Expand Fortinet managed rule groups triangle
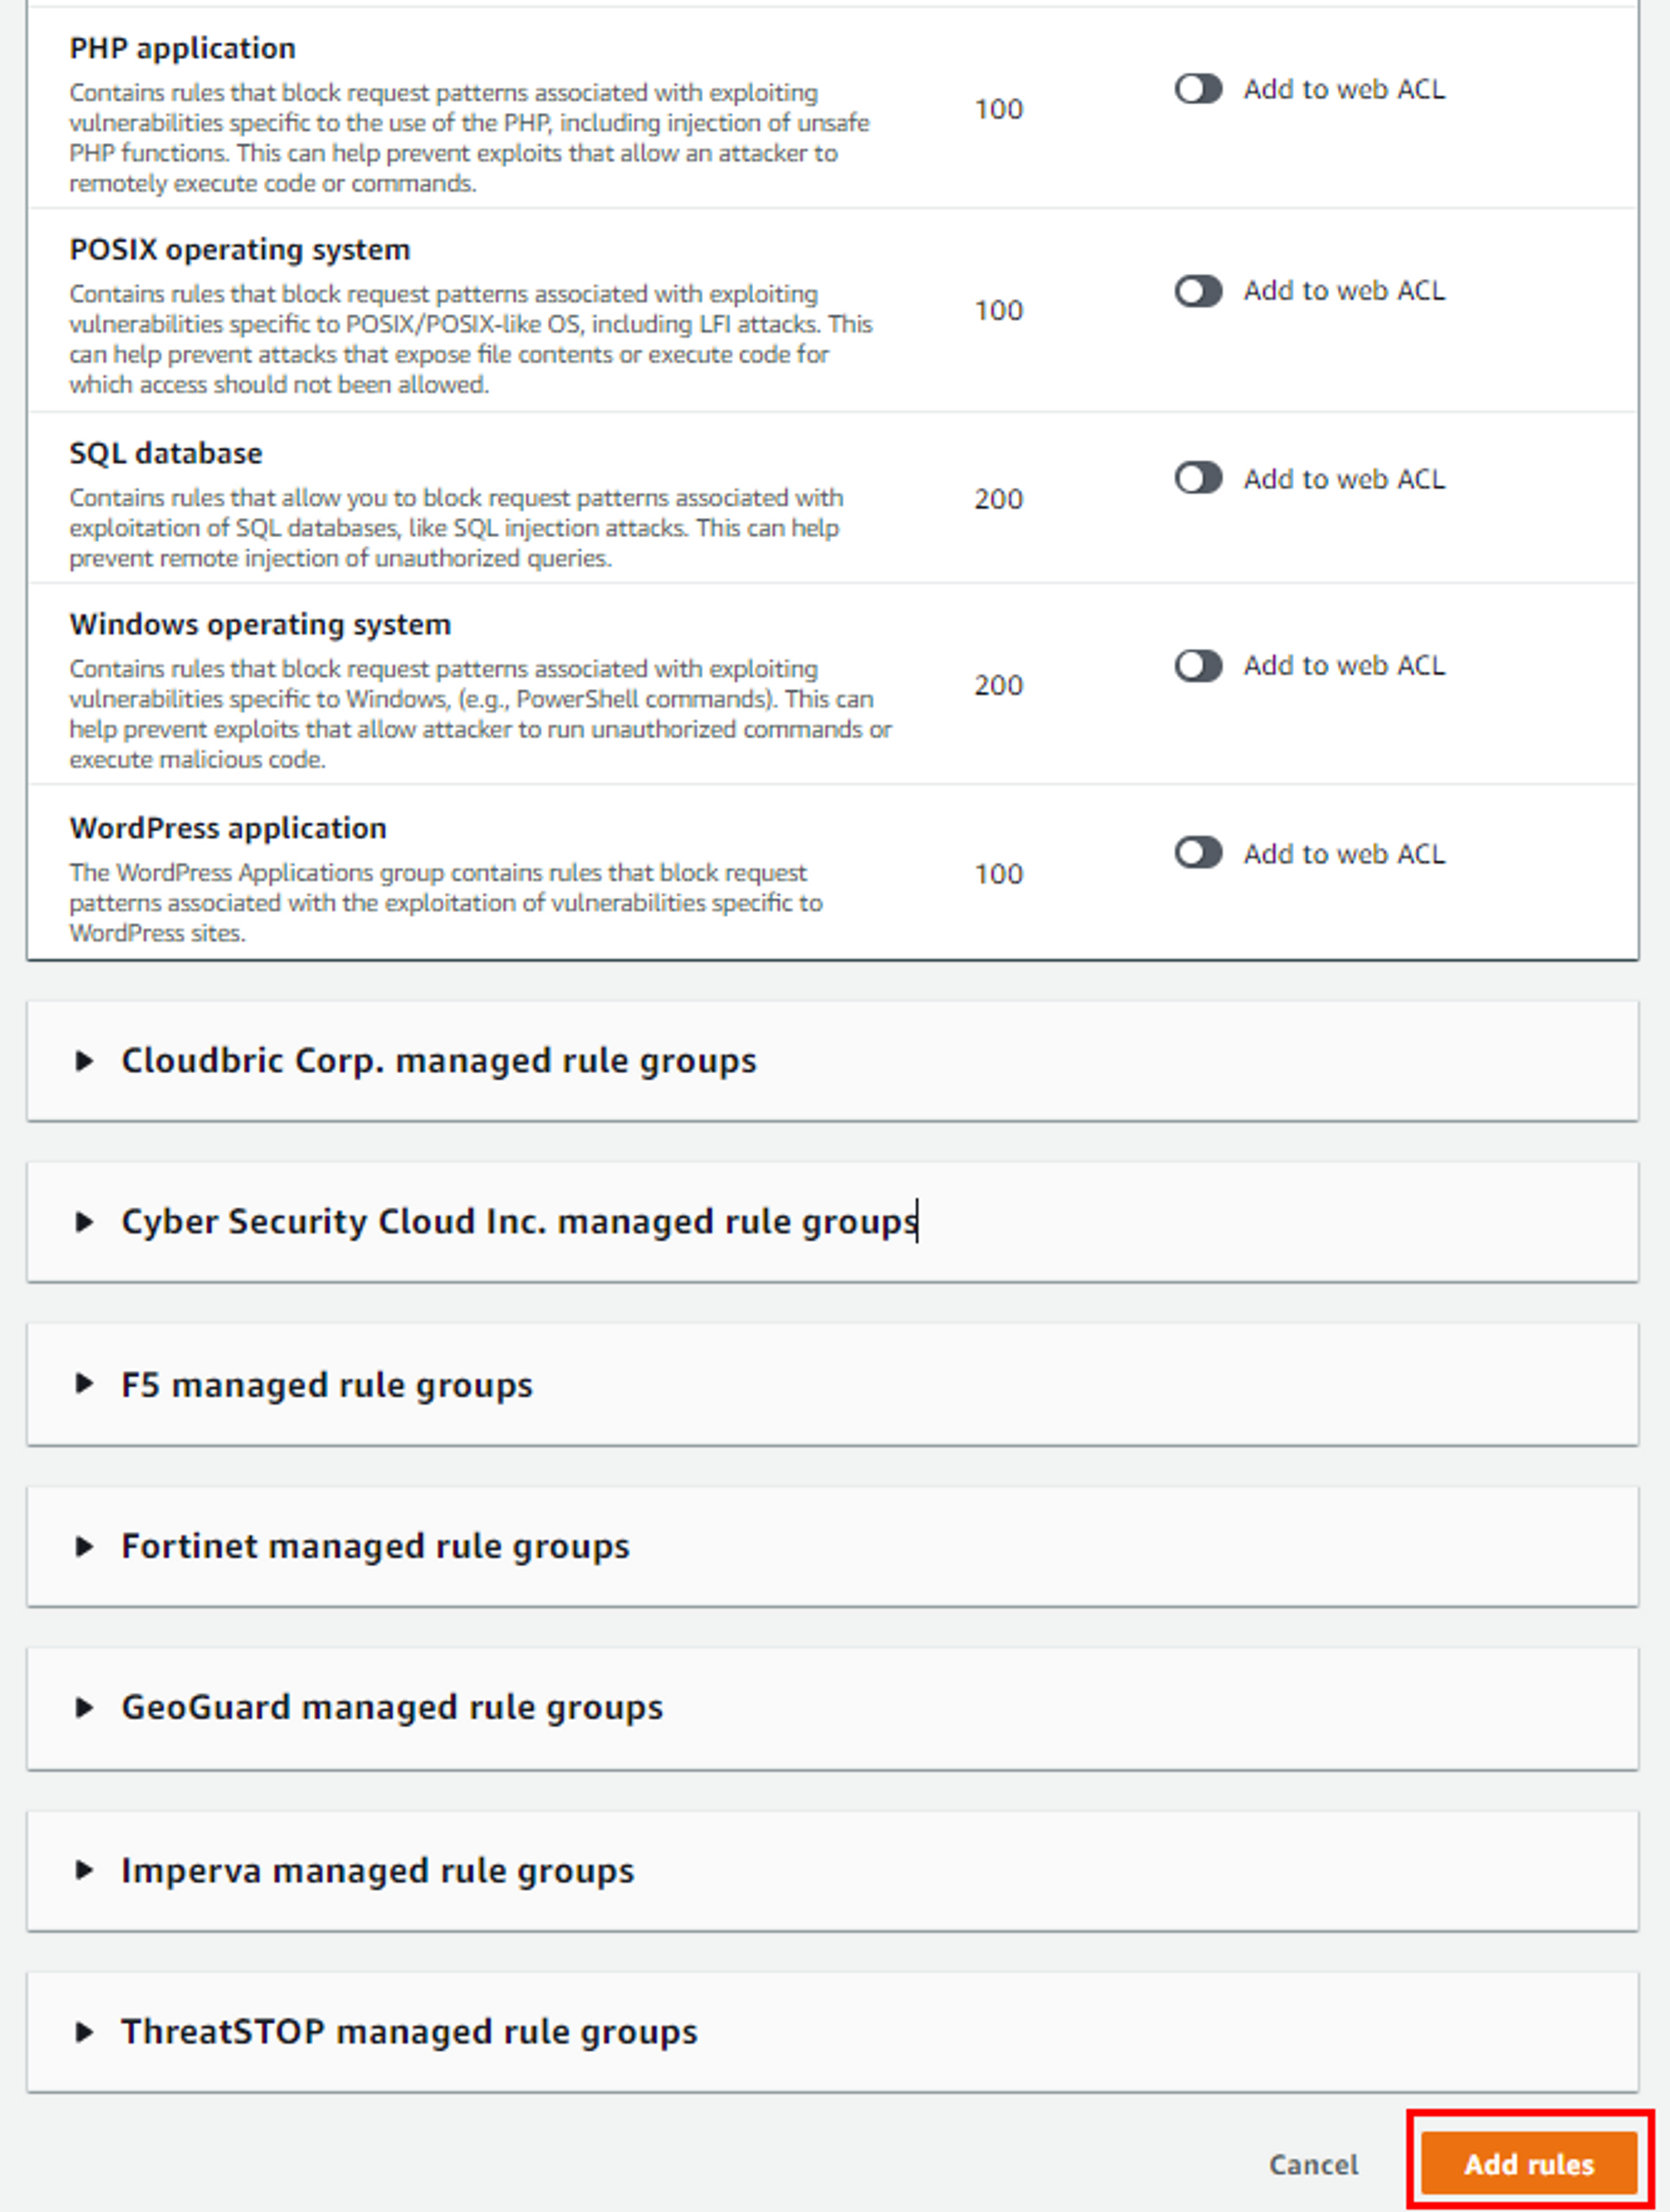The width and height of the screenshot is (1670, 2212). (84, 1546)
